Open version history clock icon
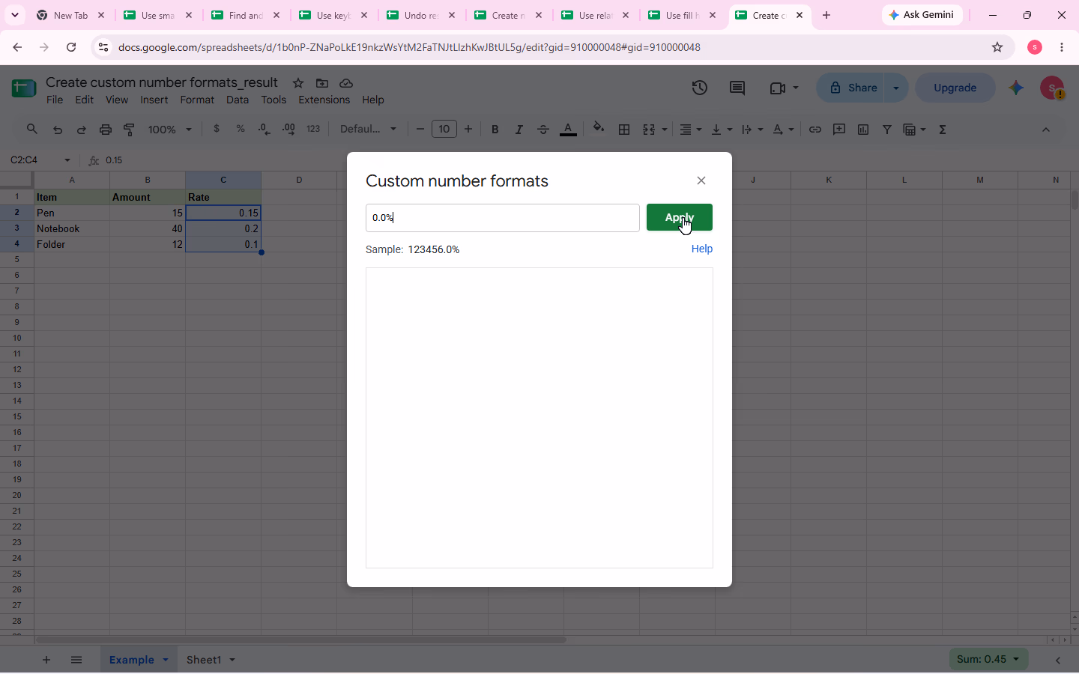 tap(700, 88)
